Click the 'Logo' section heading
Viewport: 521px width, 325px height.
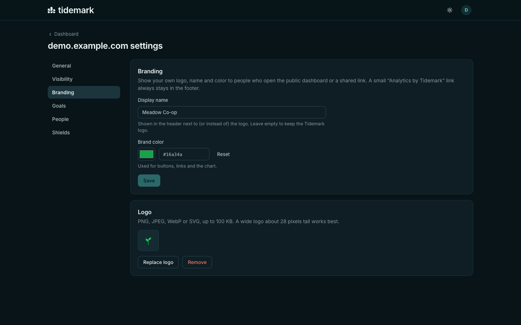(x=145, y=212)
